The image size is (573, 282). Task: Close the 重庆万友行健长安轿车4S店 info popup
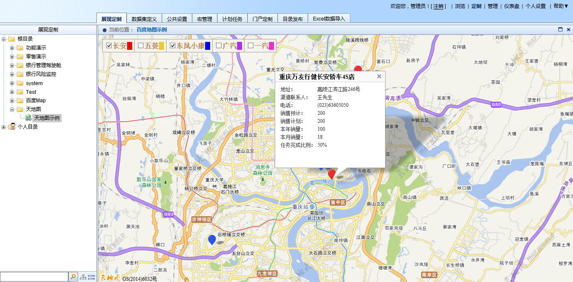(379, 76)
